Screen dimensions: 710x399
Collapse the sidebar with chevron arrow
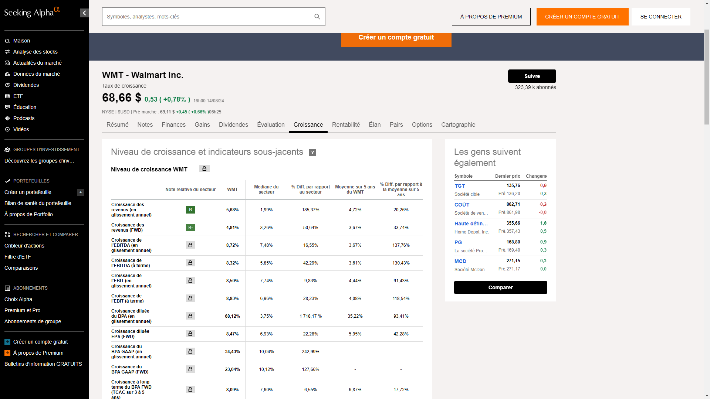tap(84, 13)
